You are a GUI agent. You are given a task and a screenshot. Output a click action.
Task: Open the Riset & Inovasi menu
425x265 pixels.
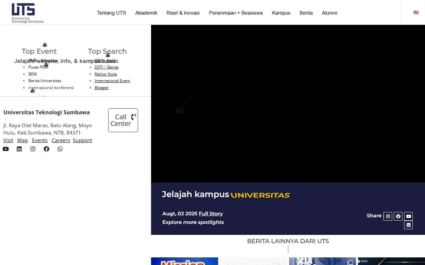183,13
